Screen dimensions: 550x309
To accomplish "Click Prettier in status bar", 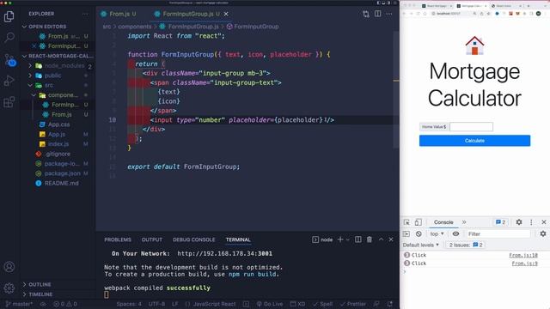I will 352,304.
